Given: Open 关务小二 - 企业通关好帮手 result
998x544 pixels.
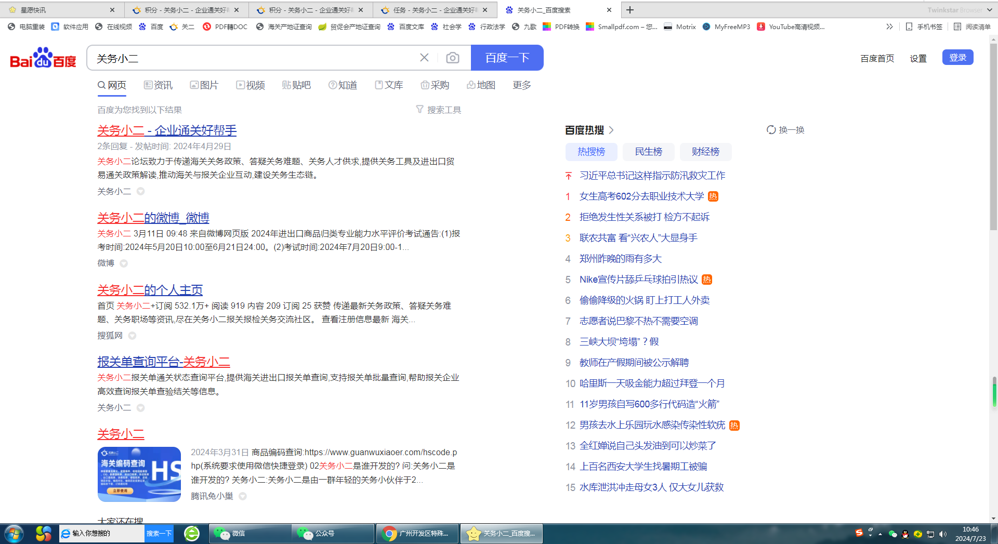Looking at the screenshot, I should point(167,130).
